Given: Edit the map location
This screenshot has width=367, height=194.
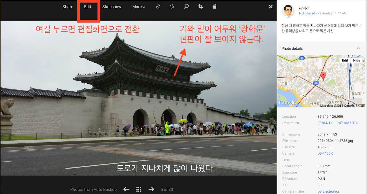Looking at the screenshot, I should click(x=345, y=60).
